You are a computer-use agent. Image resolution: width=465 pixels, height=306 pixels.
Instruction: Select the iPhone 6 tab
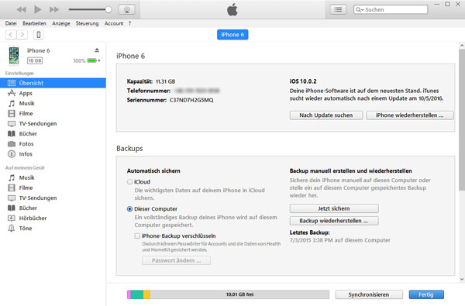pos(232,35)
